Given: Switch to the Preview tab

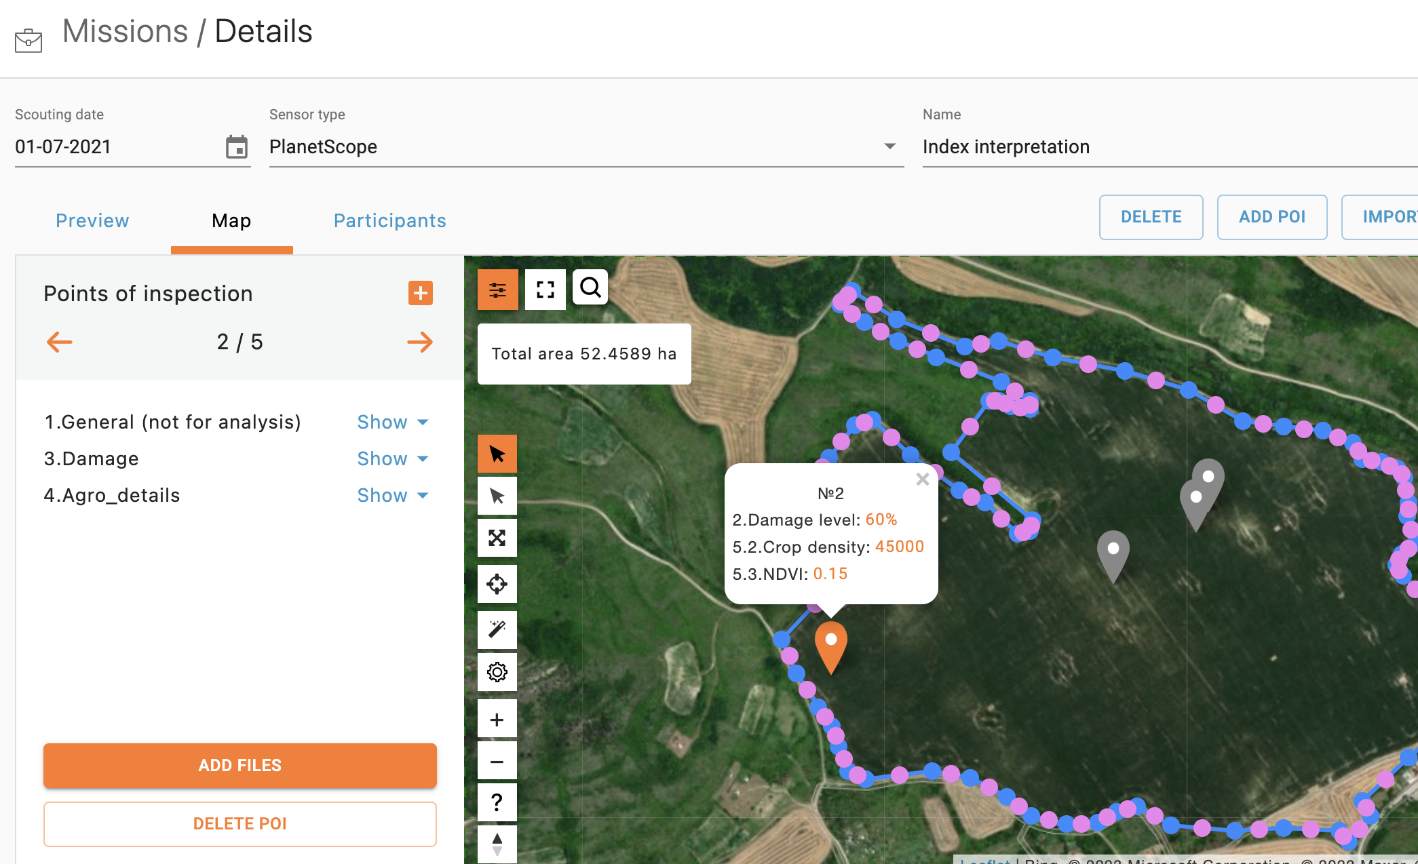Looking at the screenshot, I should (x=92, y=220).
